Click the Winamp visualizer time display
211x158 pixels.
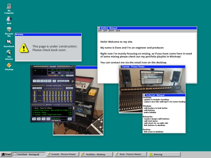click(39, 72)
